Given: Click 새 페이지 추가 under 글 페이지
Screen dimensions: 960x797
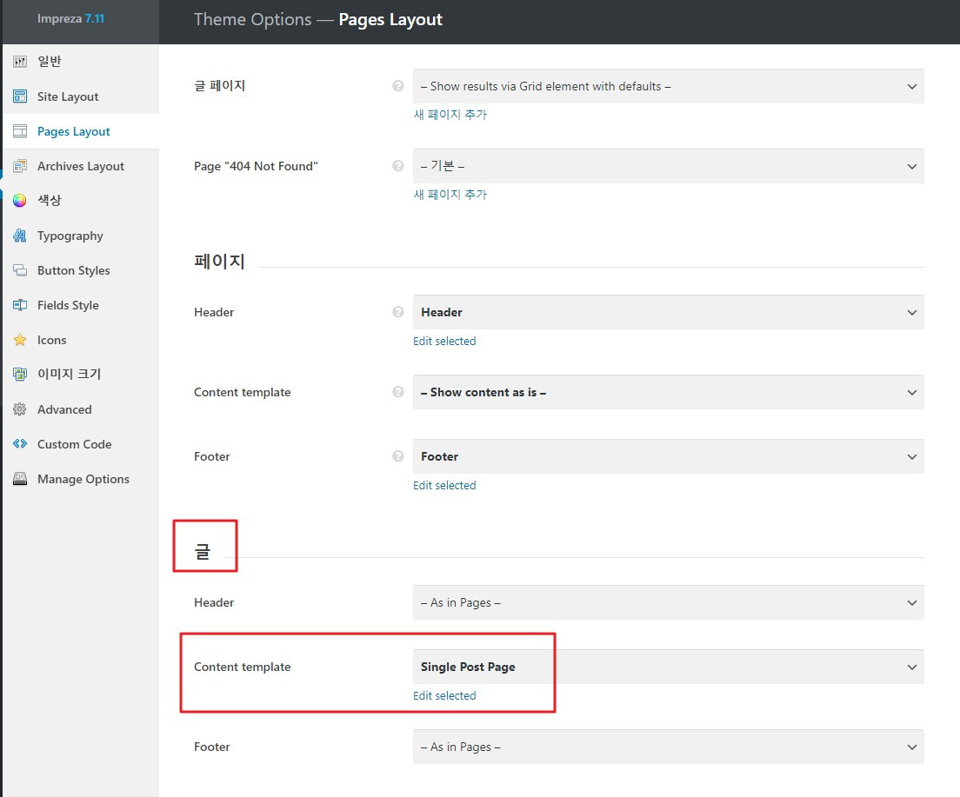Looking at the screenshot, I should coord(450,115).
